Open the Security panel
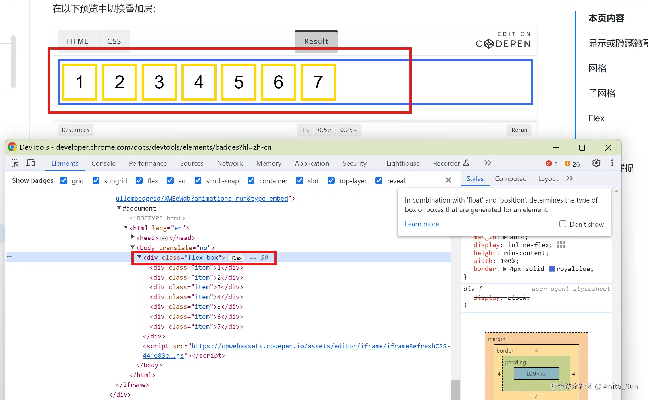This screenshot has width=648, height=400. (x=354, y=163)
